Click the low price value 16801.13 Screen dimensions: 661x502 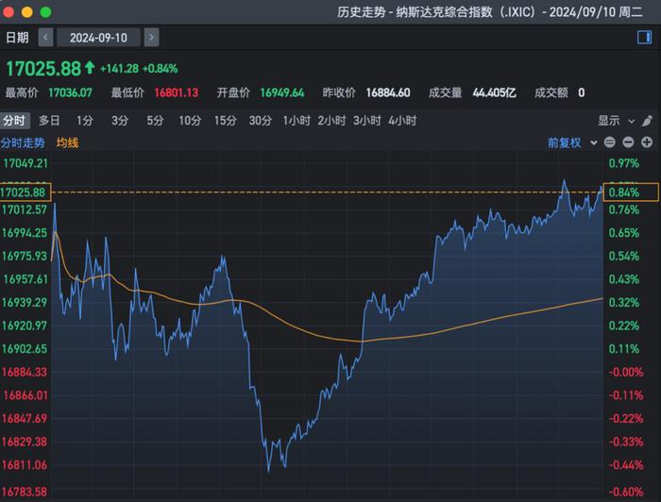pos(177,92)
